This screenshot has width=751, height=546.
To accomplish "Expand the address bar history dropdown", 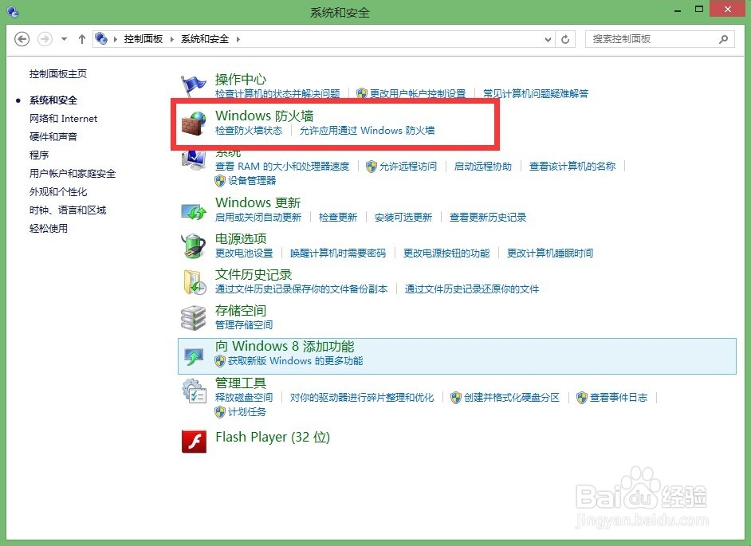I will 549,39.
